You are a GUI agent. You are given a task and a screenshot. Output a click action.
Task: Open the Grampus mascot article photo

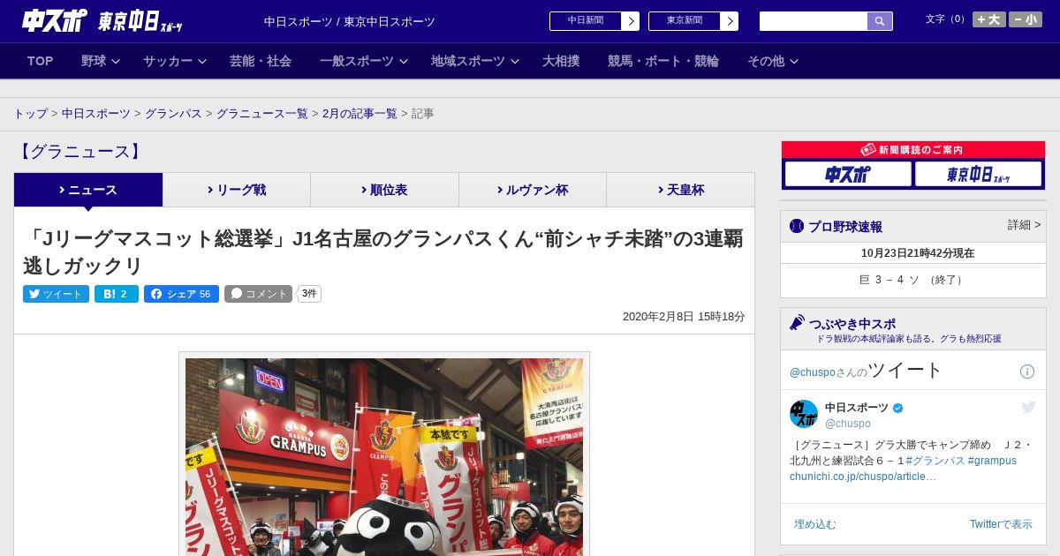(384, 456)
